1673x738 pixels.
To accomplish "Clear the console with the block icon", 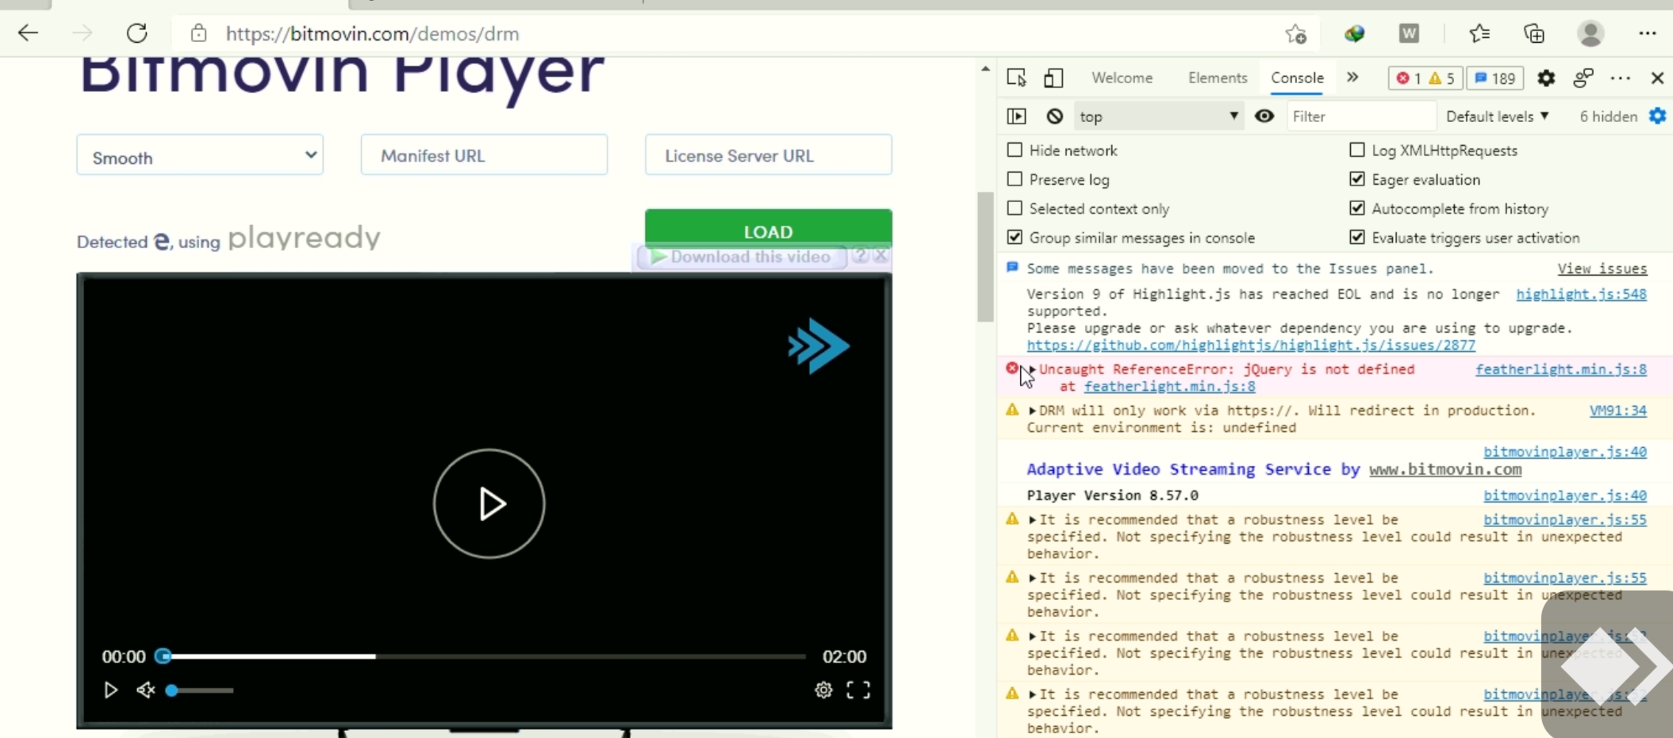I will click(1054, 117).
